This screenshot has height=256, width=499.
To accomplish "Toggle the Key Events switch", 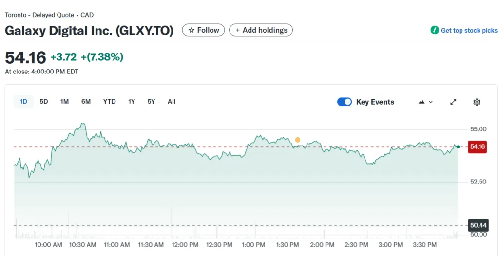I will [x=345, y=102].
